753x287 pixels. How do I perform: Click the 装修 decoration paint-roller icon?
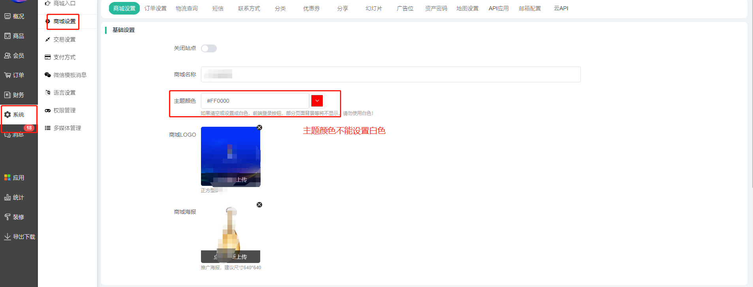(x=8, y=217)
